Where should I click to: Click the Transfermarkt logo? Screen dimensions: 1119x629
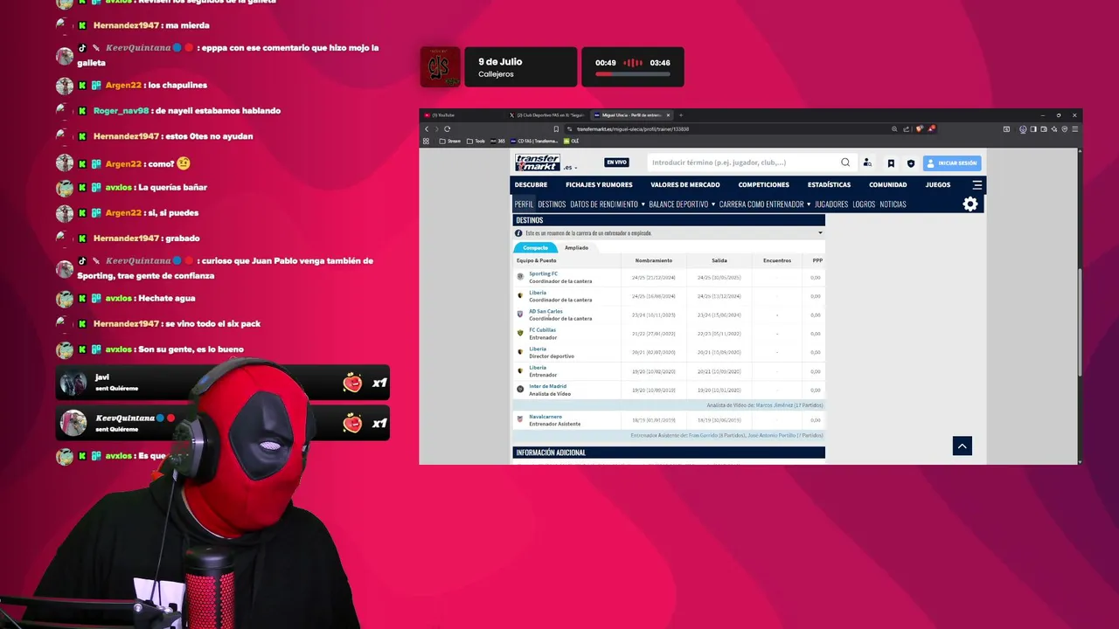(537, 162)
